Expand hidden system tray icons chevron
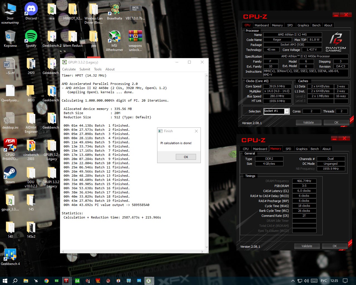Screen dimensions: 356x285 click(293, 281)
